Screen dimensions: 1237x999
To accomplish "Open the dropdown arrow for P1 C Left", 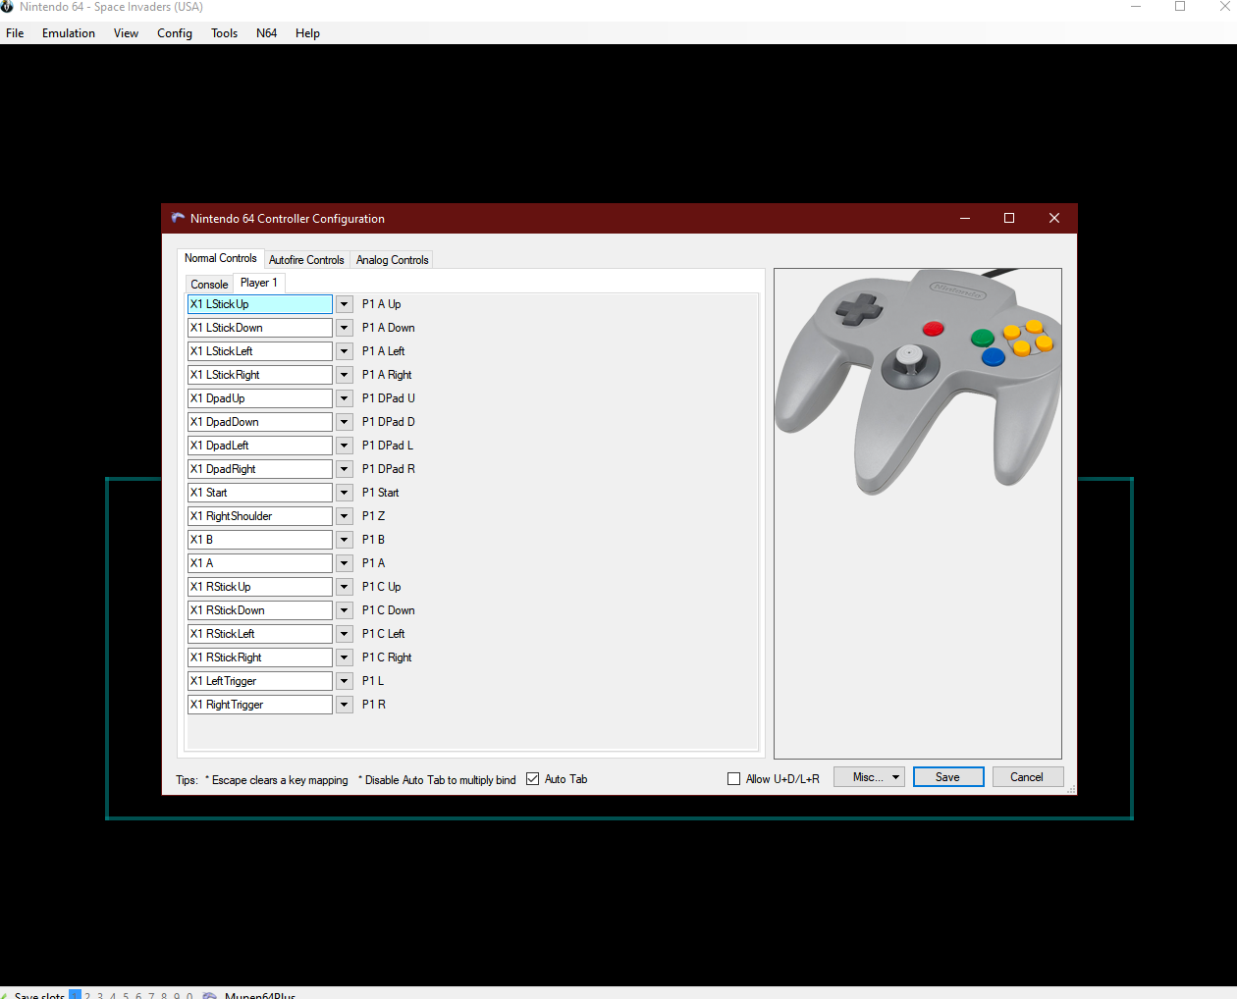I will (x=345, y=634).
